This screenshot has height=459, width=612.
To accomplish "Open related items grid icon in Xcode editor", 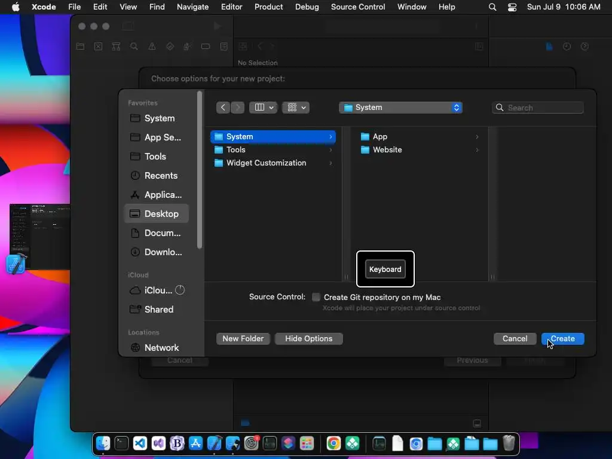I will click(243, 47).
